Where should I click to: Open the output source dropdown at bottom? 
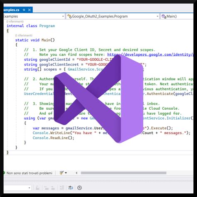[29, 188]
